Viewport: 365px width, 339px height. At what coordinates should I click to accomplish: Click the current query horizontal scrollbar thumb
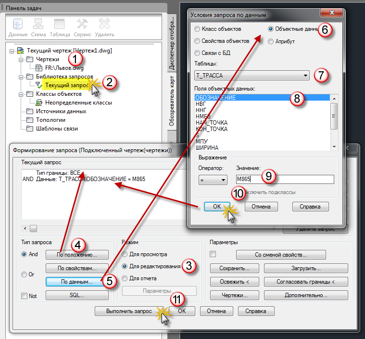pos(34,228)
